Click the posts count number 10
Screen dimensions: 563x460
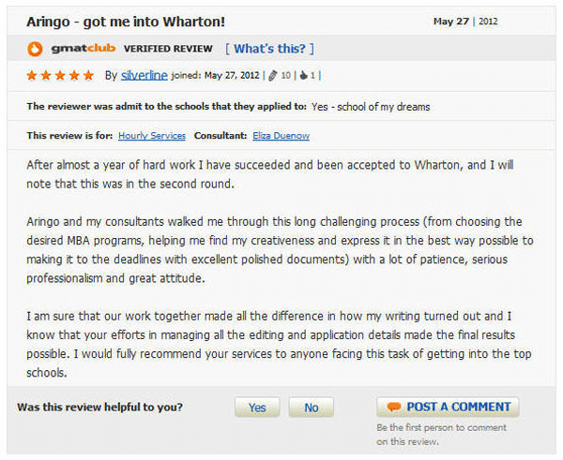(286, 75)
